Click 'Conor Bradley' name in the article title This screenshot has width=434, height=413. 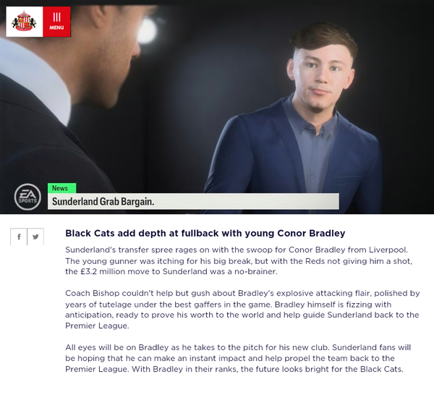[x=311, y=234]
